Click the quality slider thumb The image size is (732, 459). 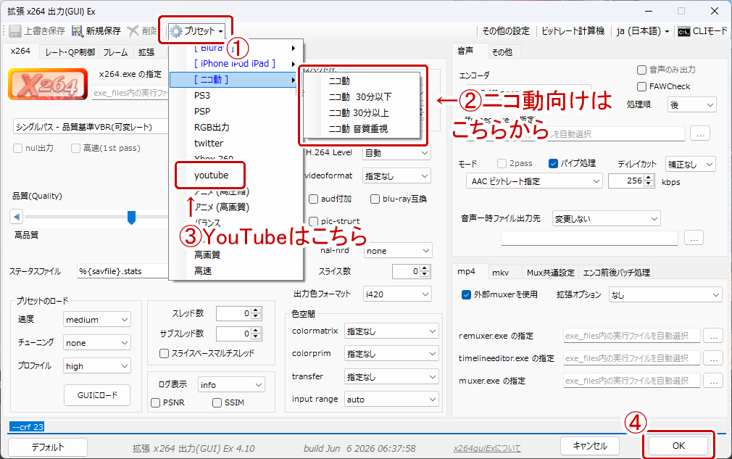click(x=132, y=217)
